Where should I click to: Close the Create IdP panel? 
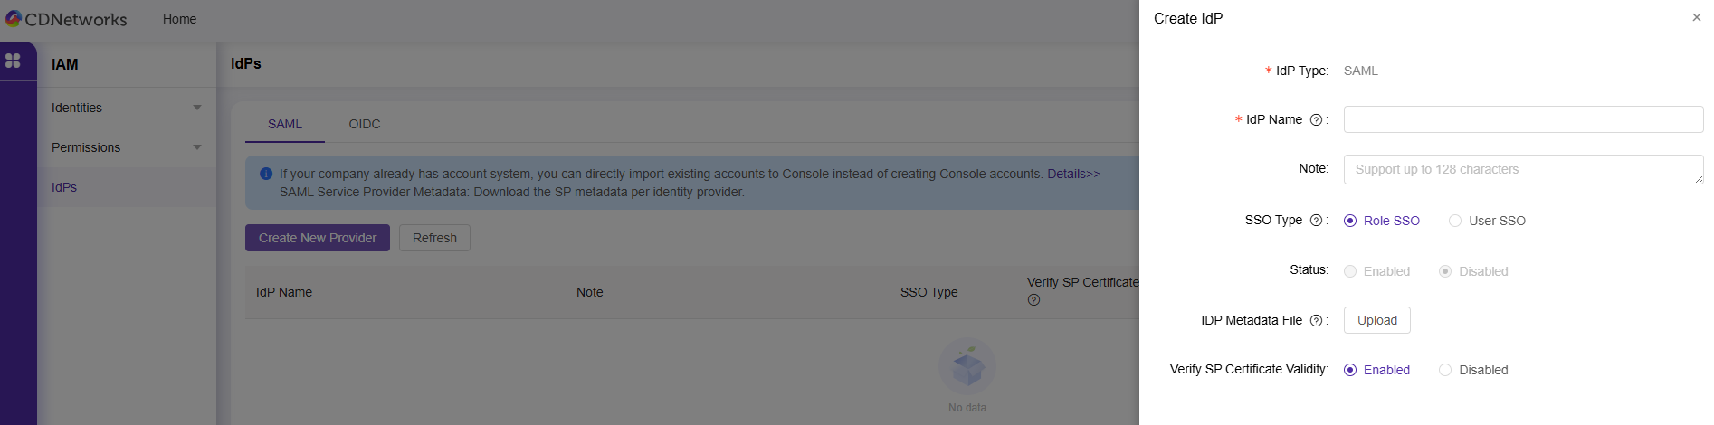coord(1696,17)
